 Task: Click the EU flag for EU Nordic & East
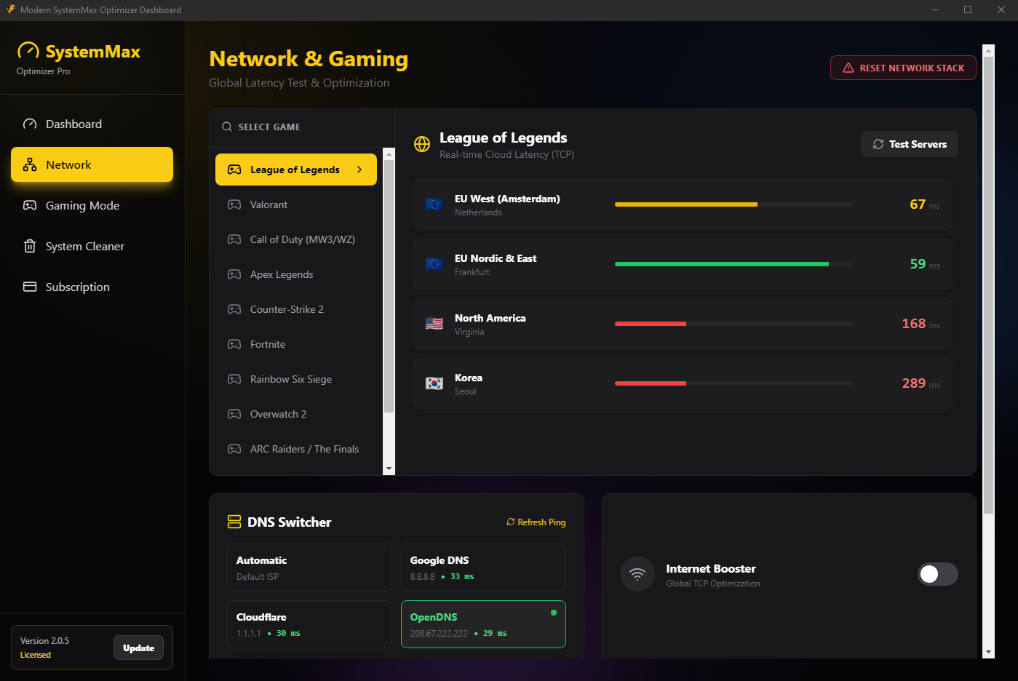point(434,264)
